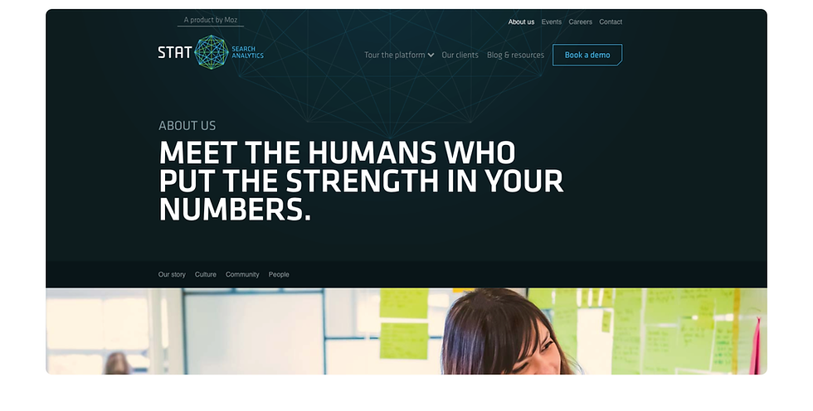Screen dimensions: 813x411
Task: Click the office photo of smiling woman
Action: (x=406, y=331)
